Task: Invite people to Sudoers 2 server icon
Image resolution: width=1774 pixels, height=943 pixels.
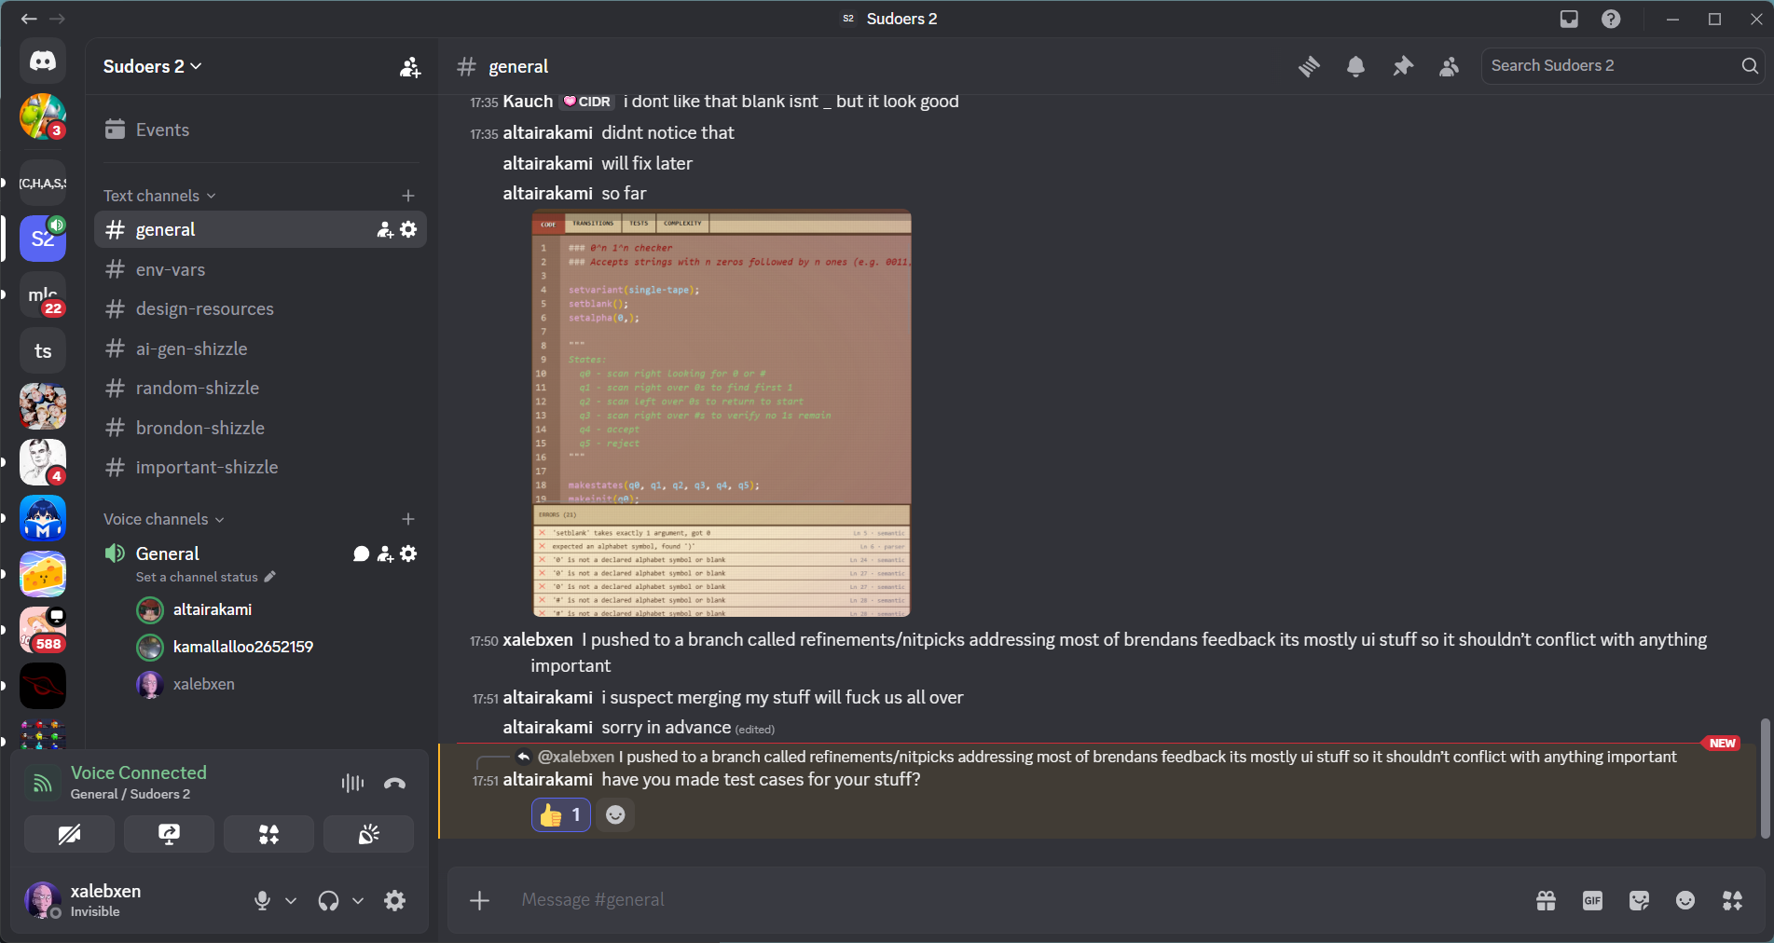Action: pos(410,66)
